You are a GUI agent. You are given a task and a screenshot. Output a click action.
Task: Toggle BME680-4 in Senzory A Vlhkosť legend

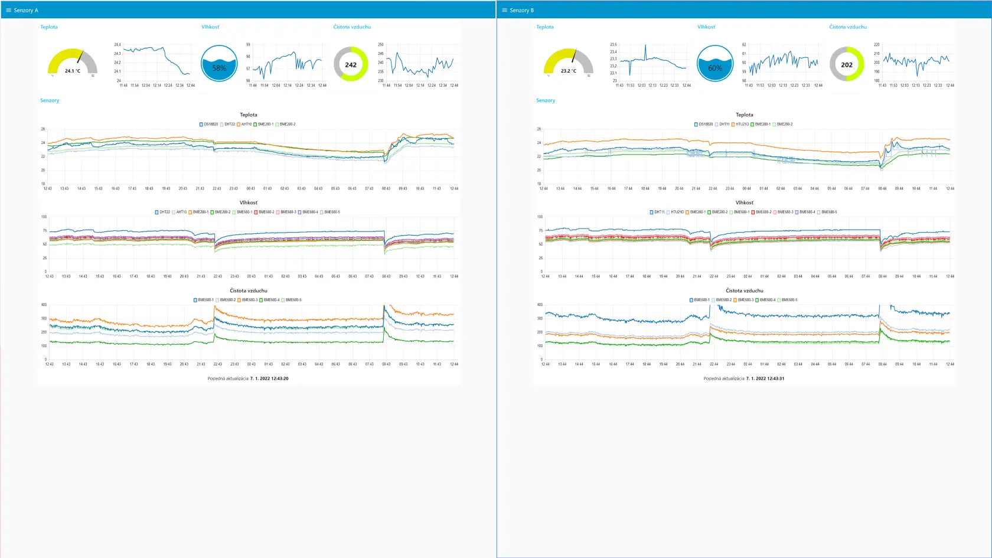(x=308, y=212)
